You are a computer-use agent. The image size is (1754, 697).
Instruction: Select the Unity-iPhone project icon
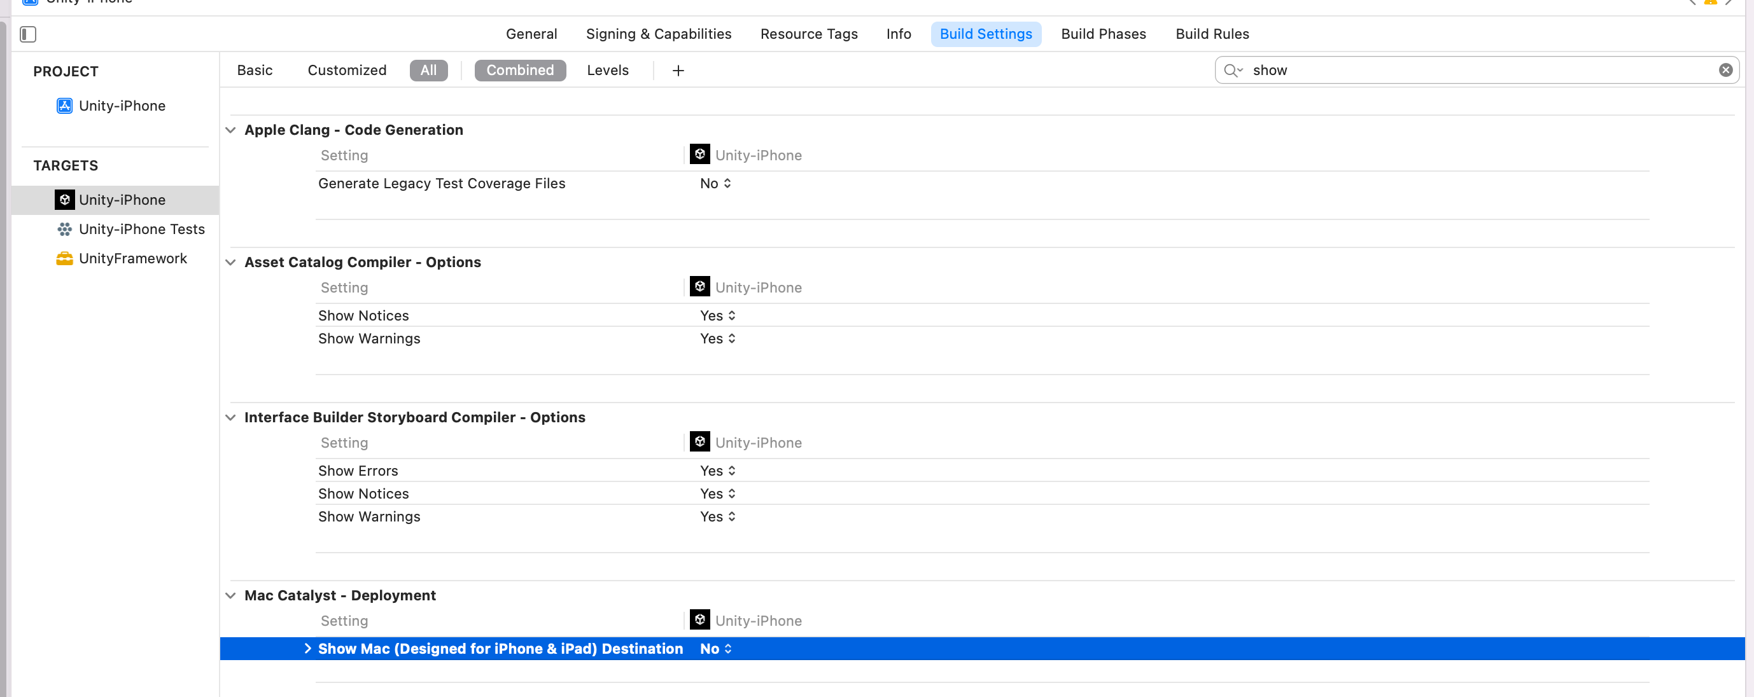65,106
